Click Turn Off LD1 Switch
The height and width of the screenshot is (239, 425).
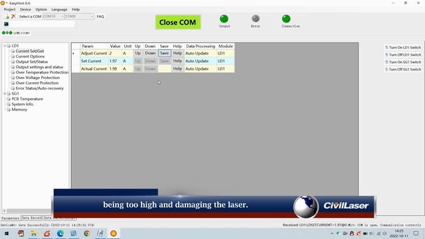point(403,54)
